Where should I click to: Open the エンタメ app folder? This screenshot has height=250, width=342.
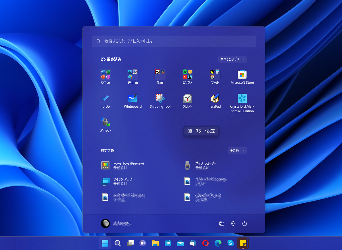[187, 77]
